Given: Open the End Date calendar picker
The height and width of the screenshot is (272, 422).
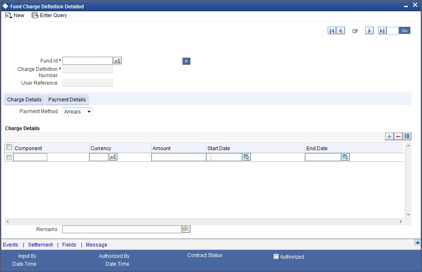Looking at the screenshot, I should click(346, 157).
